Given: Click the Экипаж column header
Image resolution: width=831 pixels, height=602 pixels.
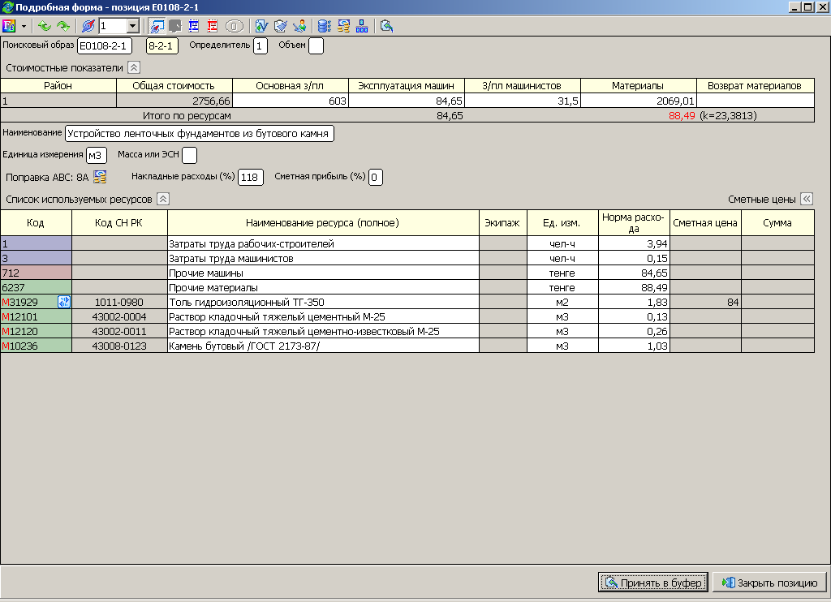Looking at the screenshot, I should 502,222.
